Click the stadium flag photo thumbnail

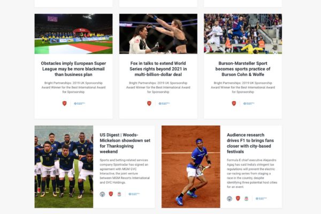[x=73, y=34]
